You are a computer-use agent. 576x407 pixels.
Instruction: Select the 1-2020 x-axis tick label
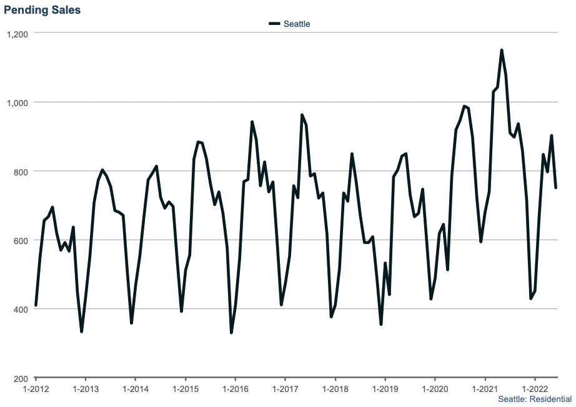(435, 388)
